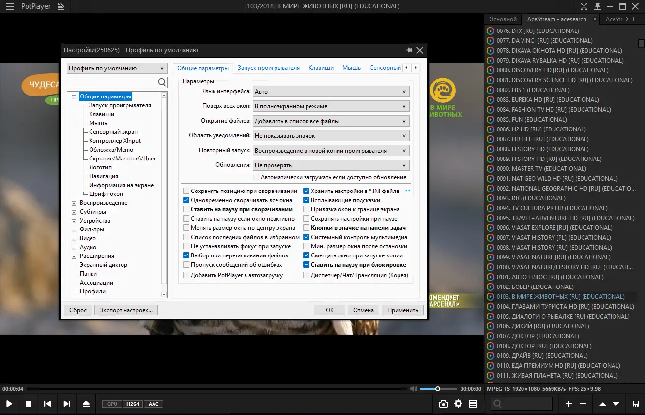Enable 'Сохранять позицию при сворачивании' checkbox
Image resolution: width=645 pixels, height=415 pixels.
point(186,191)
